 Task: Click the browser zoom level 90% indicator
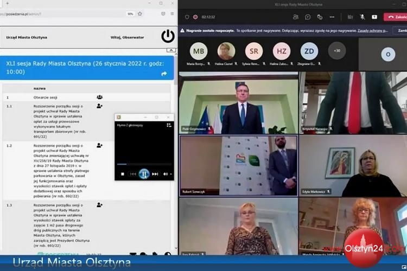click(130, 14)
